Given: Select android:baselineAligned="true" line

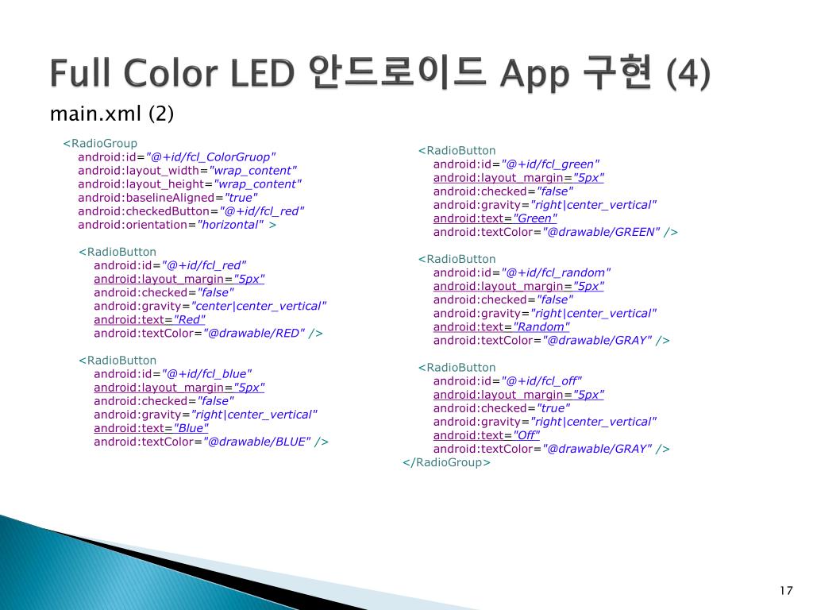Looking at the screenshot, I should 168,198.
